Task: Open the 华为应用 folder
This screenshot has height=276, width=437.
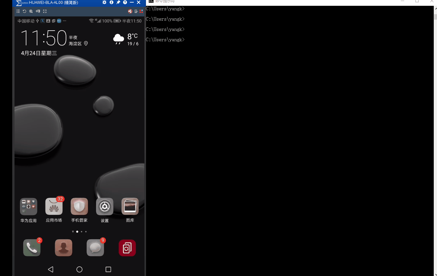Action: [x=28, y=206]
